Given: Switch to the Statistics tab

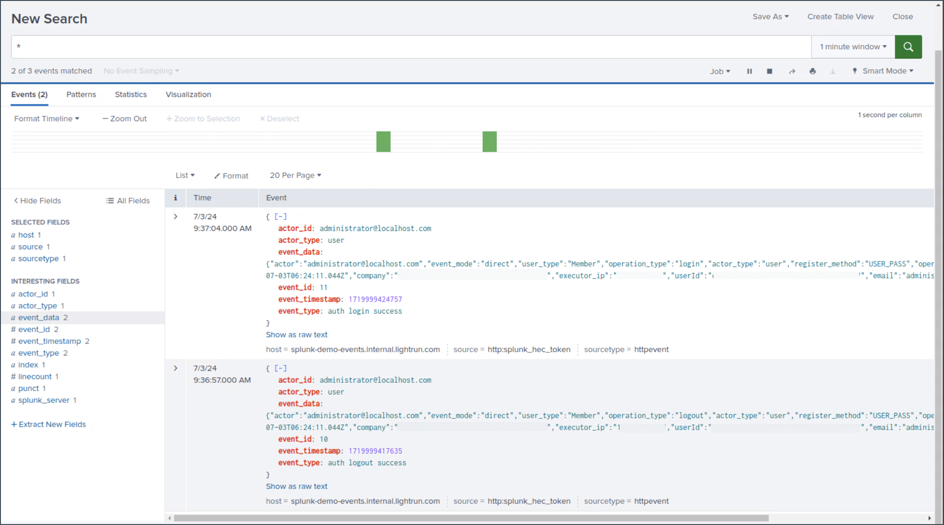Looking at the screenshot, I should click(131, 94).
